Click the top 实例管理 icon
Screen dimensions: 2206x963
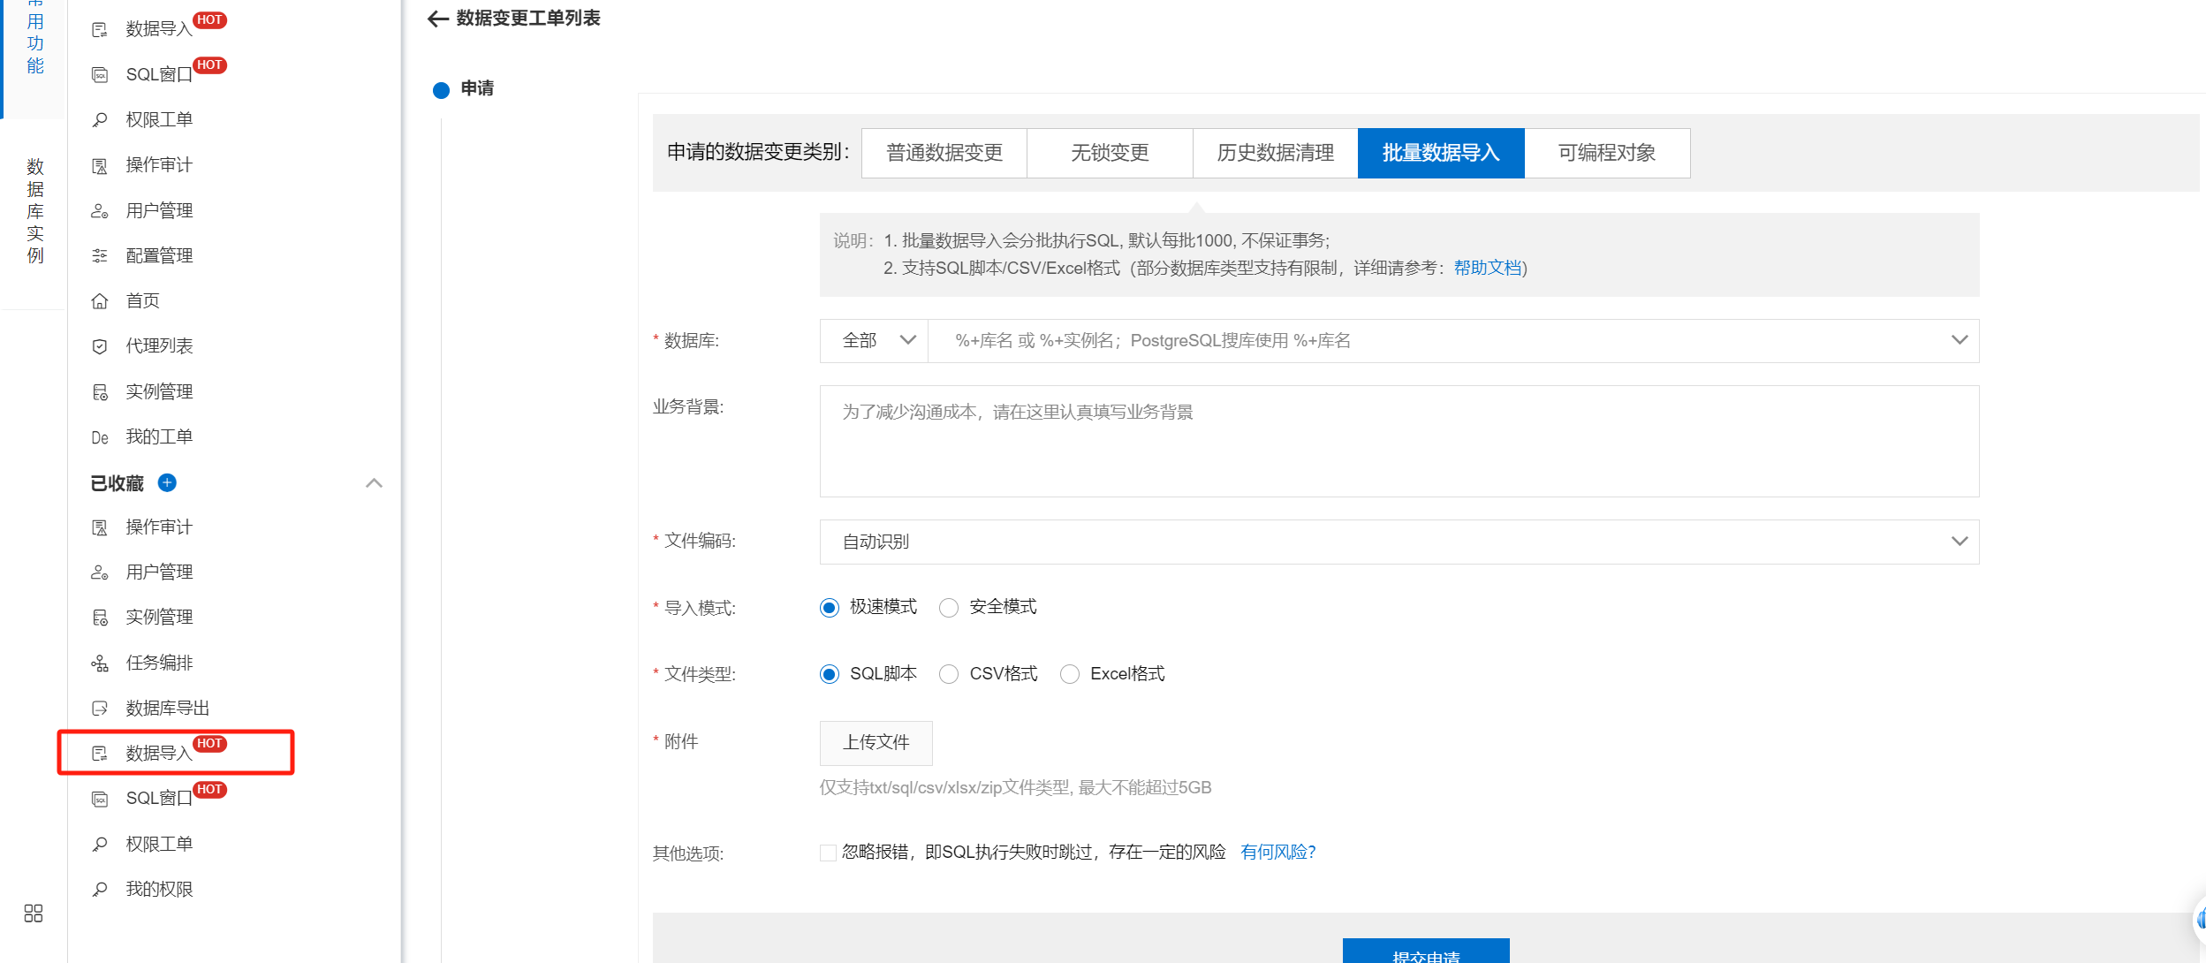click(x=100, y=392)
